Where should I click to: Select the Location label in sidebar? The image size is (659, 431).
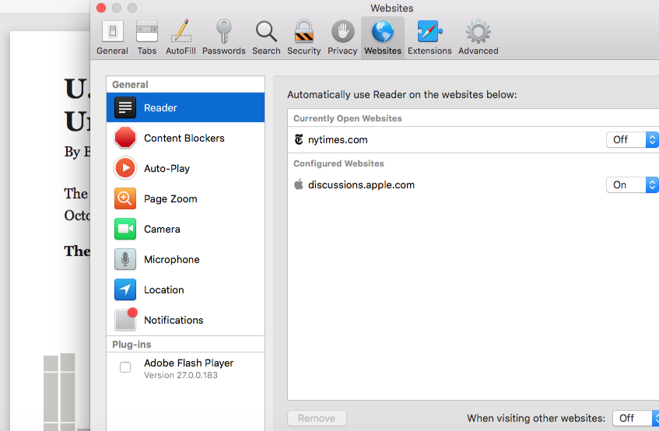click(164, 290)
